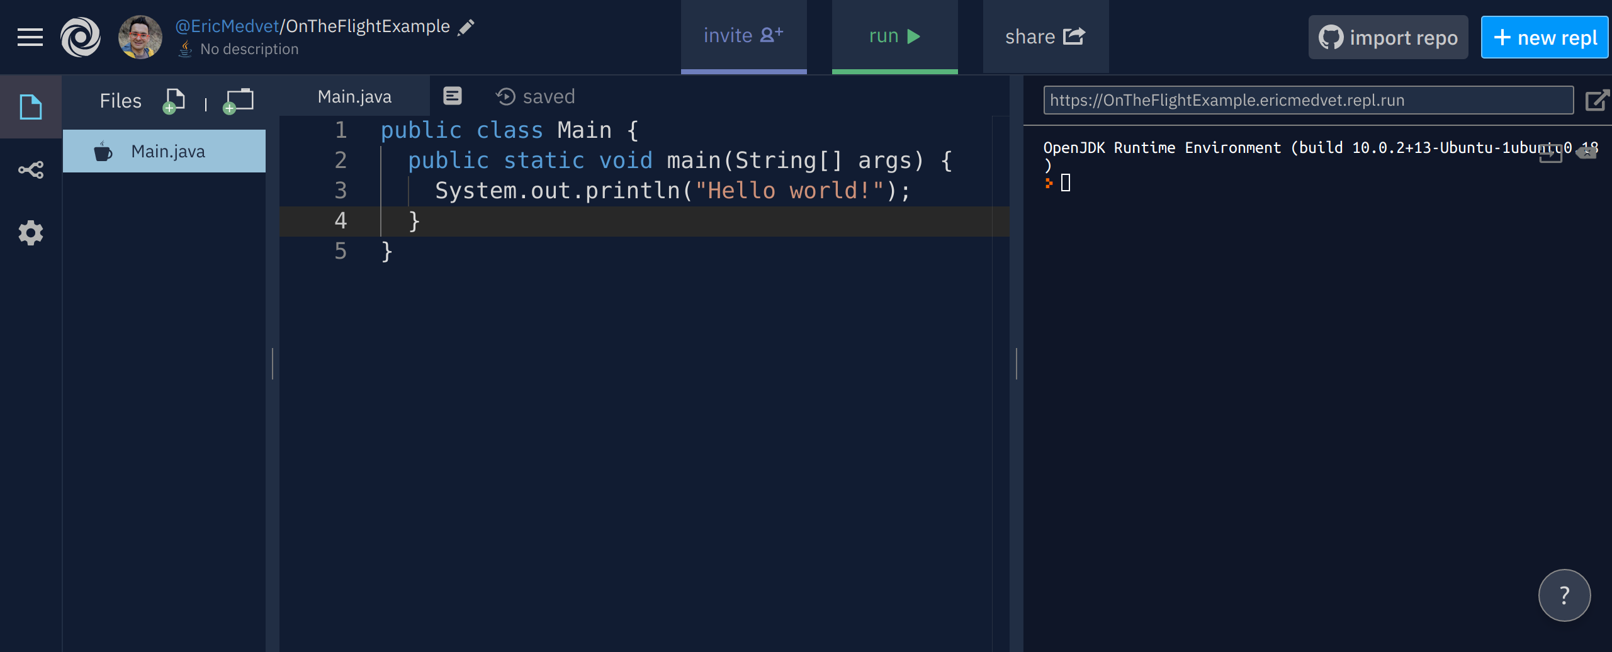Open the Files panel icon in left sidebar
1612x652 pixels.
point(30,107)
